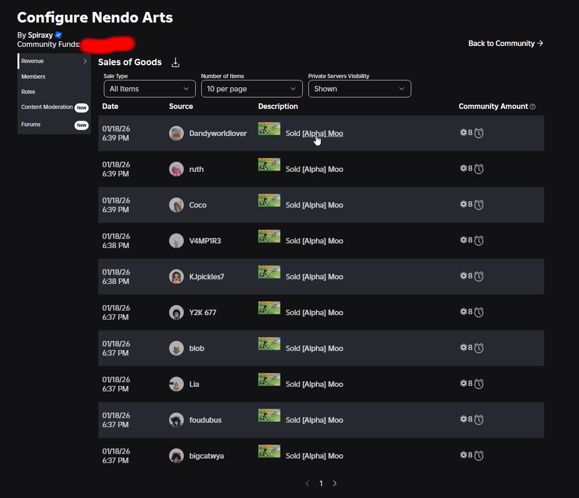Click the Back to Community link
Viewport: 579px width, 498px height.
pos(505,43)
